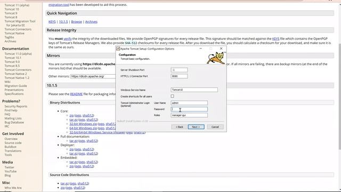341x192 pixels.
Task: Click the verify link in Release Integrity
Action: [x=68, y=38]
